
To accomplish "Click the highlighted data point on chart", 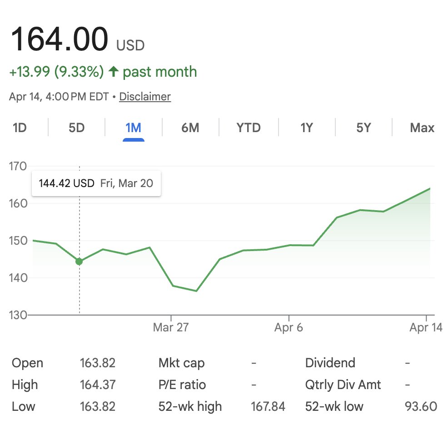I will pyautogui.click(x=79, y=261).
